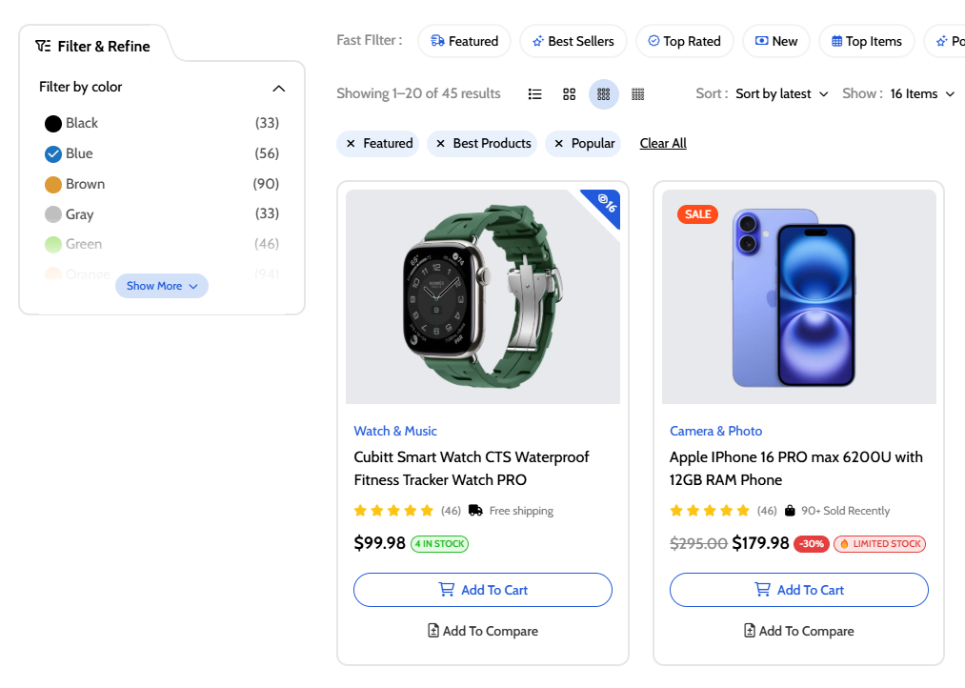Viewport: 965px width, 688px height.
Task: Select the three-column grid view icon
Action: click(x=603, y=94)
